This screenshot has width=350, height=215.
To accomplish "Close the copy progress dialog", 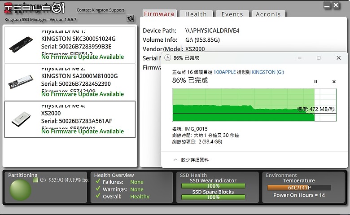I will (339, 58).
